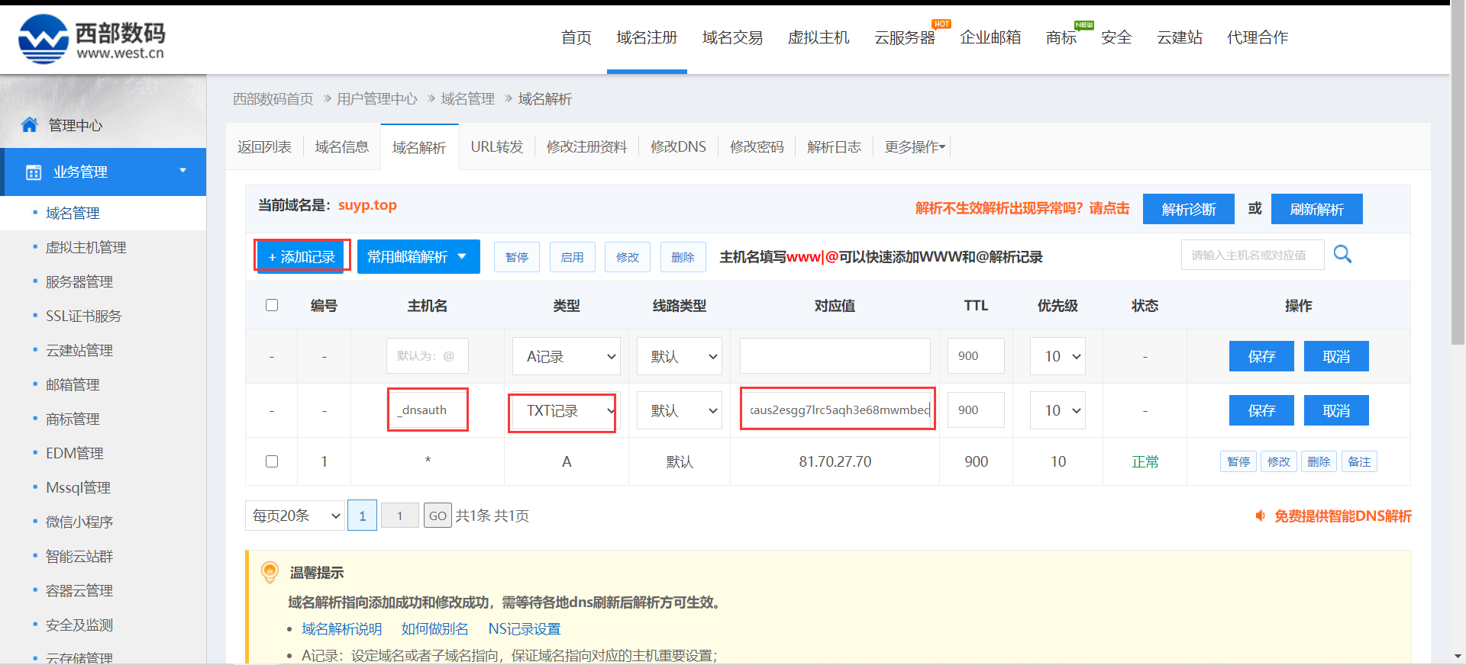Image resolution: width=1466 pixels, height=665 pixels.
Task: Open 代理合作 in the top navigation
Action: 1258,37
